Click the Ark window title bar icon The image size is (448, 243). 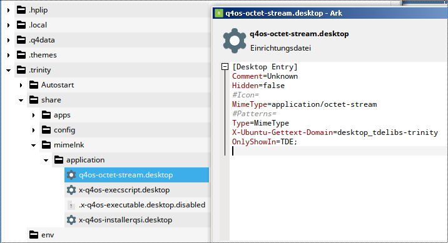point(219,13)
